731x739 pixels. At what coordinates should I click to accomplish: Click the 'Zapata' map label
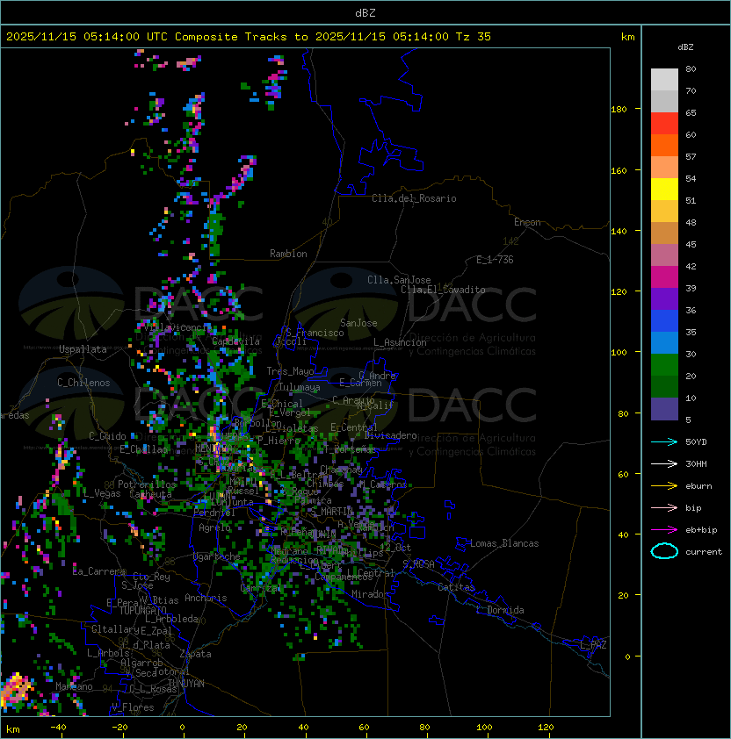click(x=195, y=654)
